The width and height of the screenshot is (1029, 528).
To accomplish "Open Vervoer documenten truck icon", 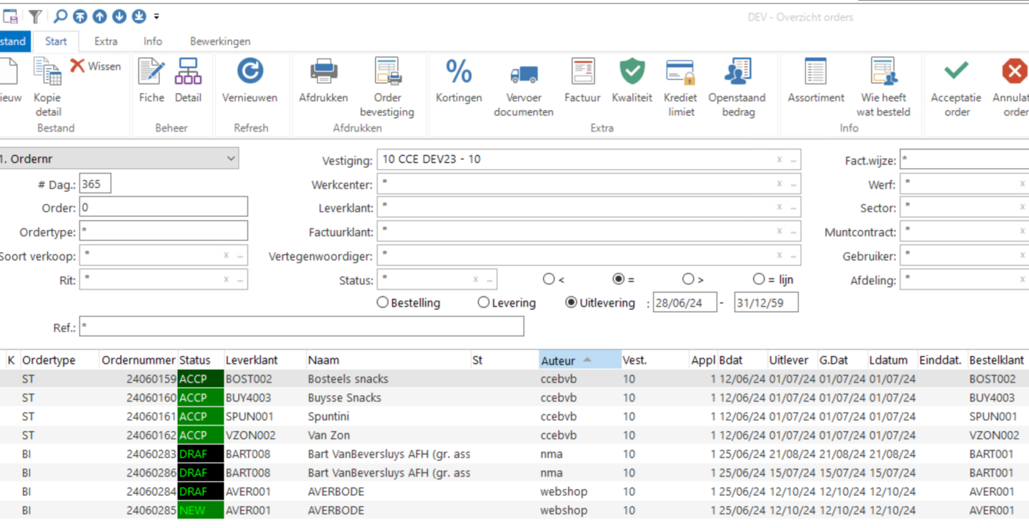I will coord(524,74).
